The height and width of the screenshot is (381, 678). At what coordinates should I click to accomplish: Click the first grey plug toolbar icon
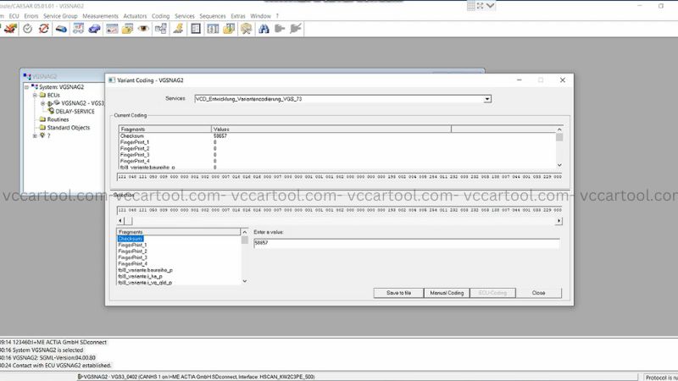pyautogui.click(x=280, y=29)
